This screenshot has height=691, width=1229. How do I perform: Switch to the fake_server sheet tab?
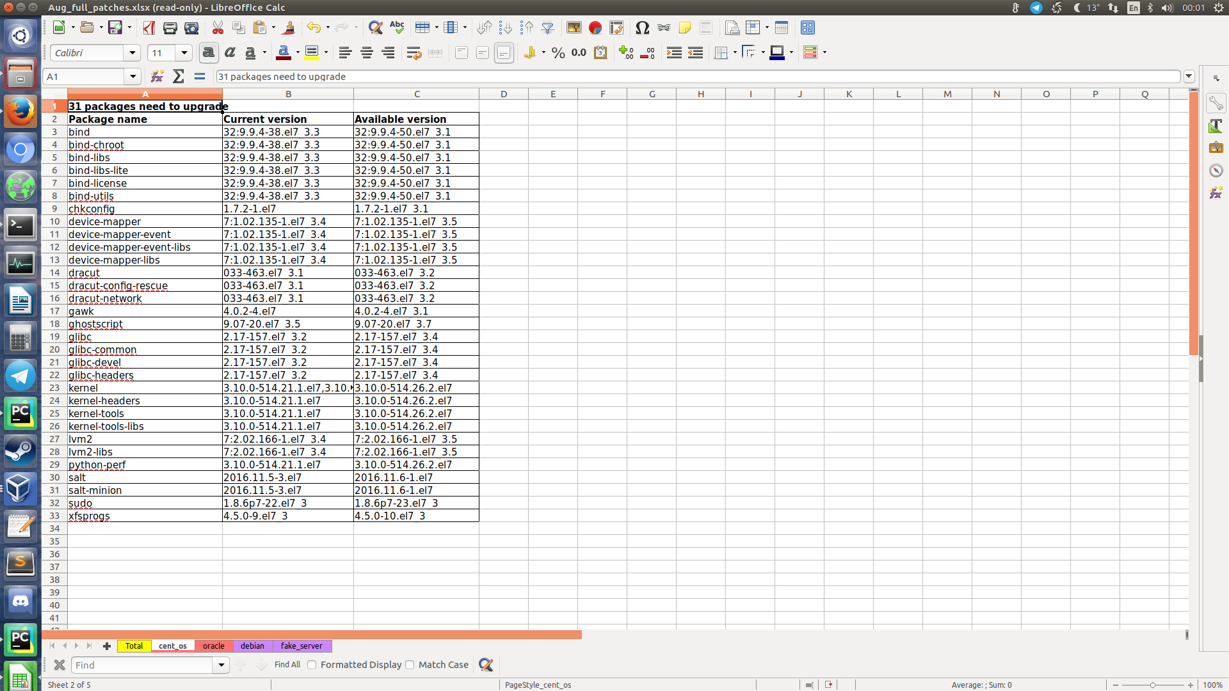click(301, 646)
